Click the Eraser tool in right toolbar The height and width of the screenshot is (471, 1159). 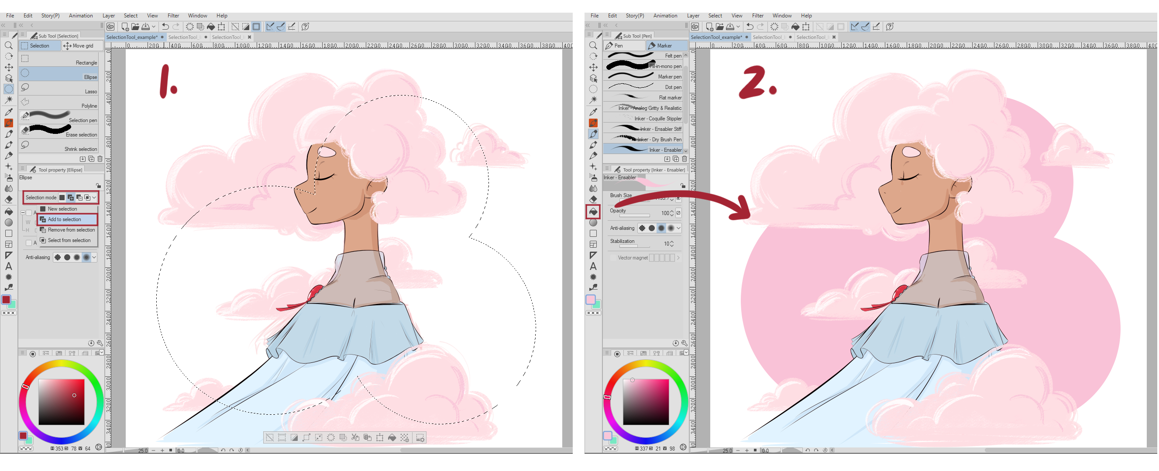tap(593, 199)
